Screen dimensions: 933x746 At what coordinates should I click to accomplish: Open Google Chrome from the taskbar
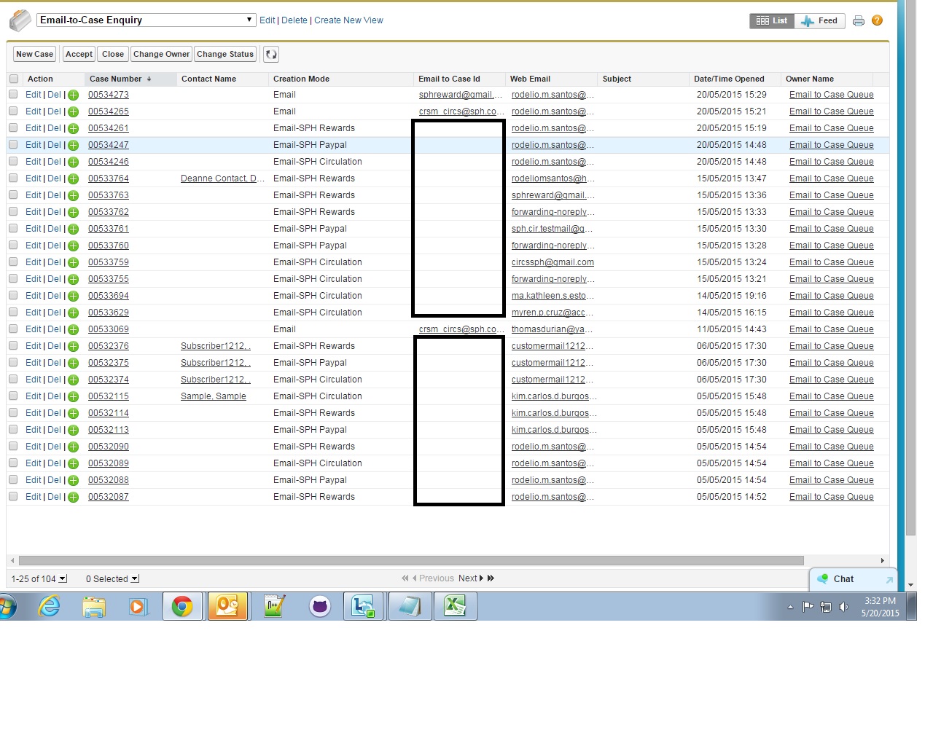point(182,606)
